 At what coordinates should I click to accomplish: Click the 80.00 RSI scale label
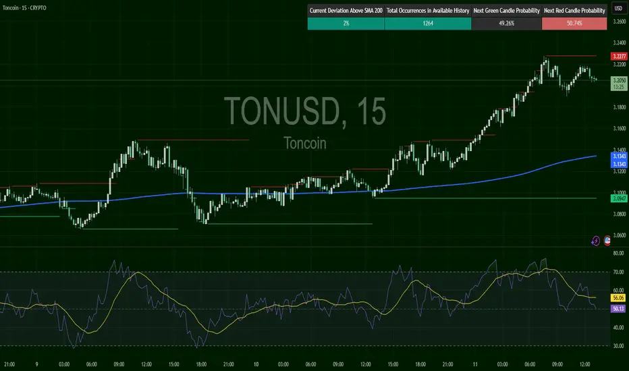[x=619, y=253]
